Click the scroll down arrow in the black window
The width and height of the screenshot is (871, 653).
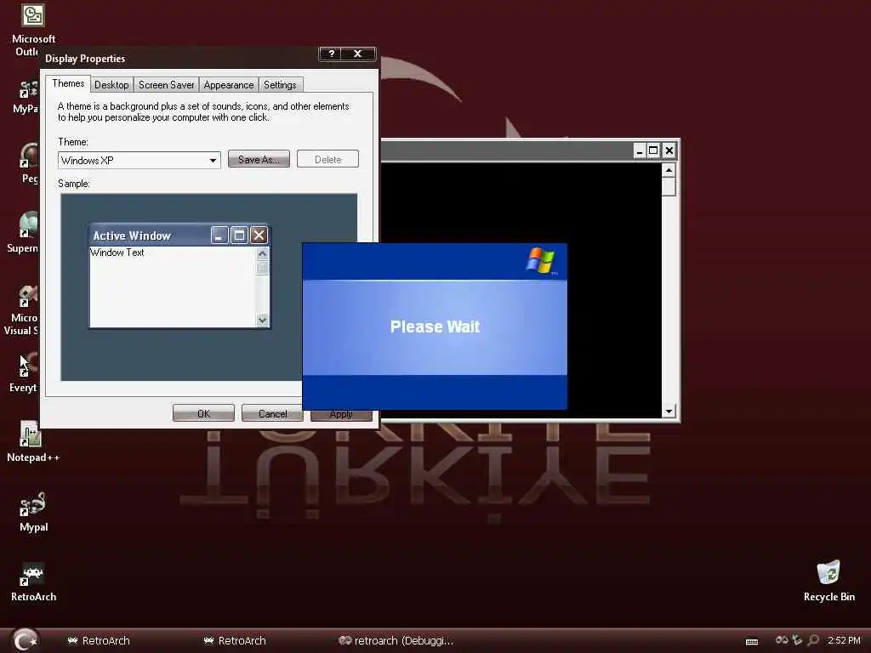[669, 411]
